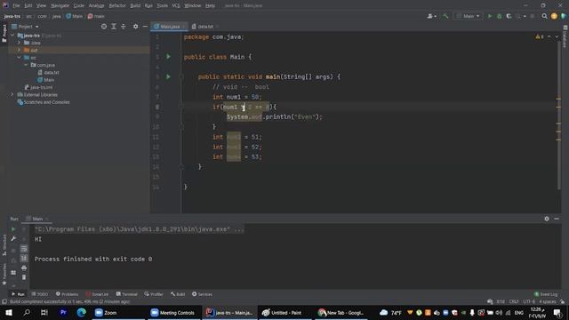Toggle the Project side tab
This screenshot has width=569, height=320.
pos(4,34)
